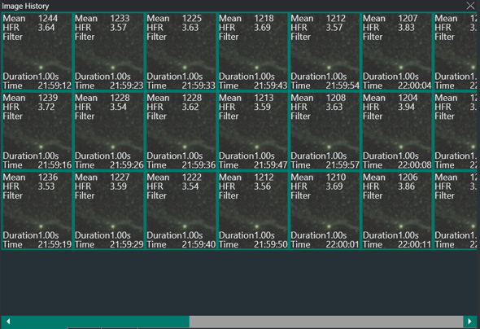Open image with HFR 3.94
Viewport: 480px width, 329px height.
(x=397, y=131)
